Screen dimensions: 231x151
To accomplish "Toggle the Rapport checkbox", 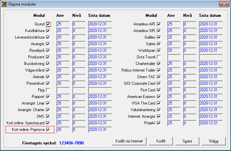I will click(x=48, y=97).
